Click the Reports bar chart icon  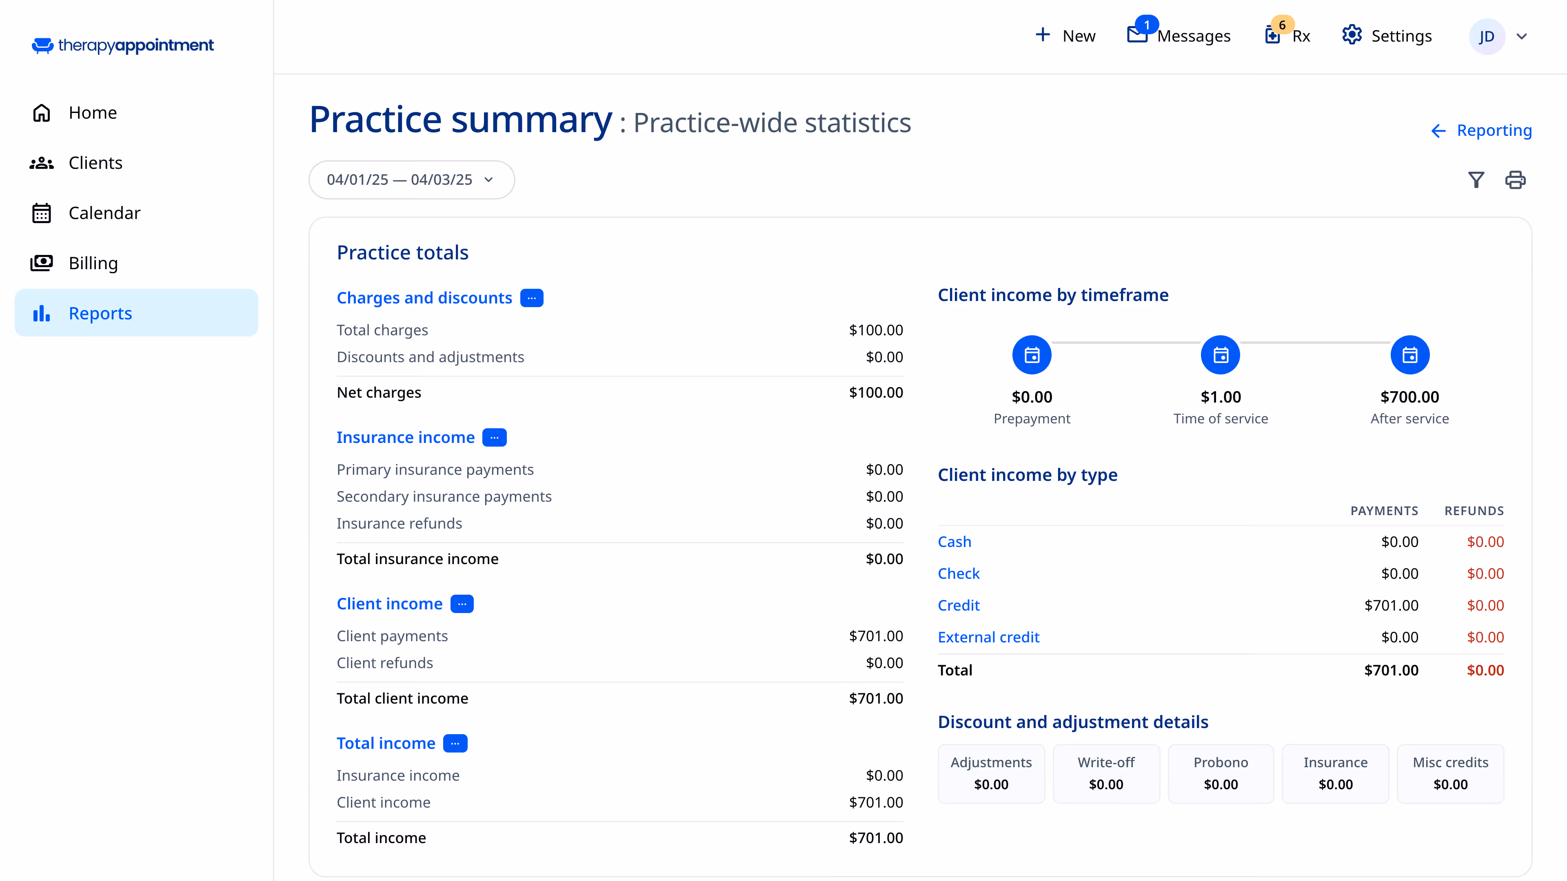(41, 313)
